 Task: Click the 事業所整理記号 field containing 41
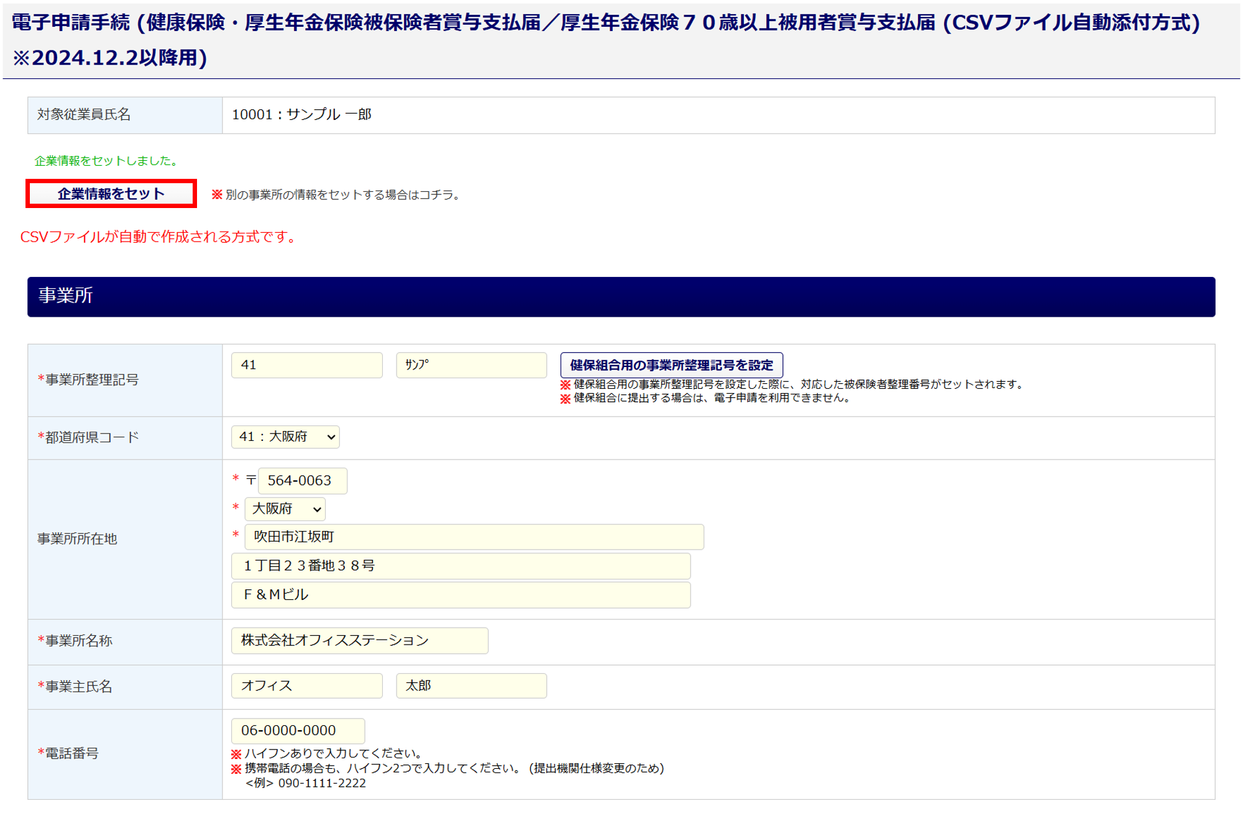click(x=306, y=365)
